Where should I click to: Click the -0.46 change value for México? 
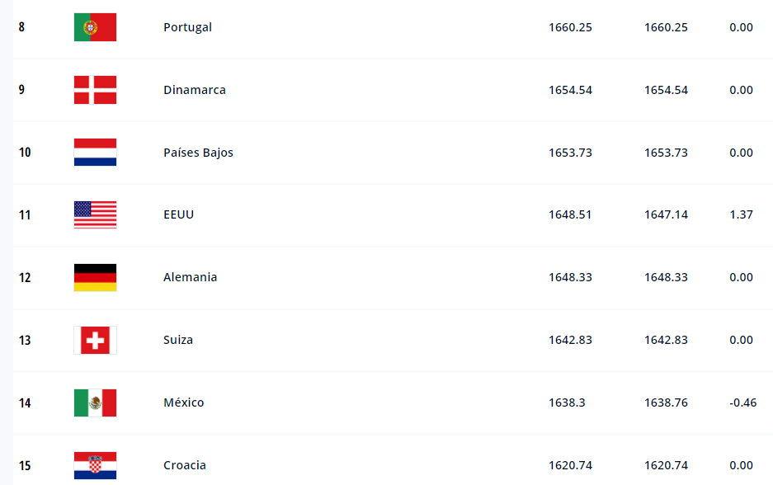point(741,403)
